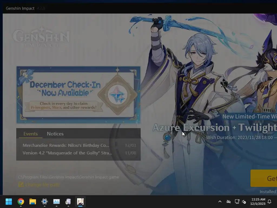
Task: Show hidden system tray icons
Action: 220,201
